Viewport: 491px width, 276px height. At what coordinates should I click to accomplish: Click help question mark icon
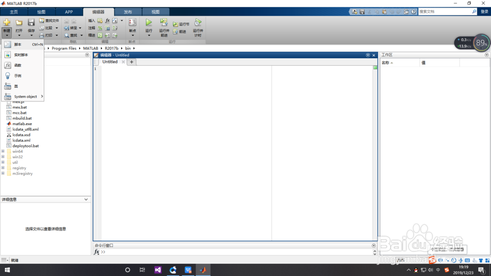pos(413,12)
